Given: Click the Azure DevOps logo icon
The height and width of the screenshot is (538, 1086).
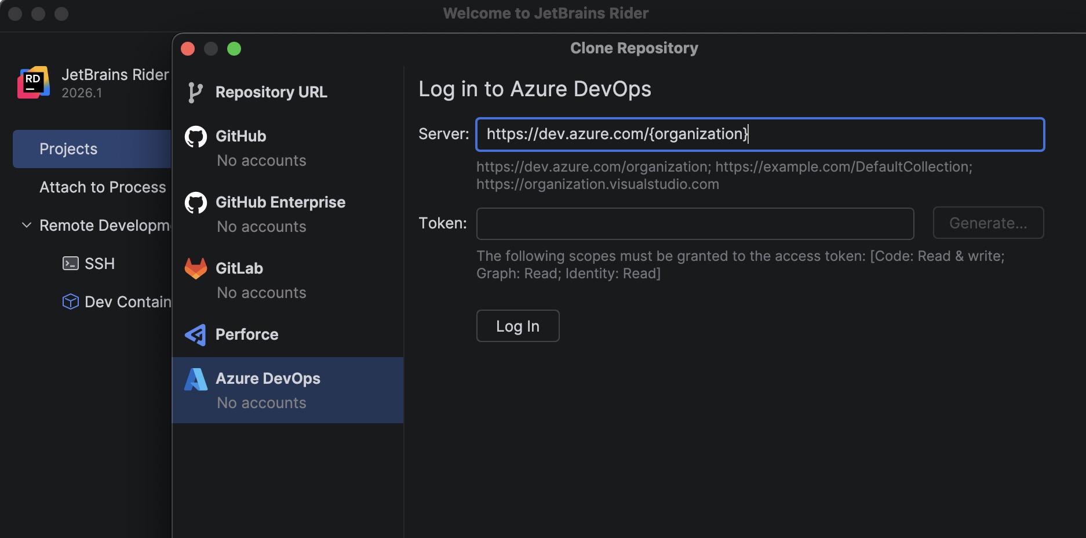Looking at the screenshot, I should coord(196,379).
